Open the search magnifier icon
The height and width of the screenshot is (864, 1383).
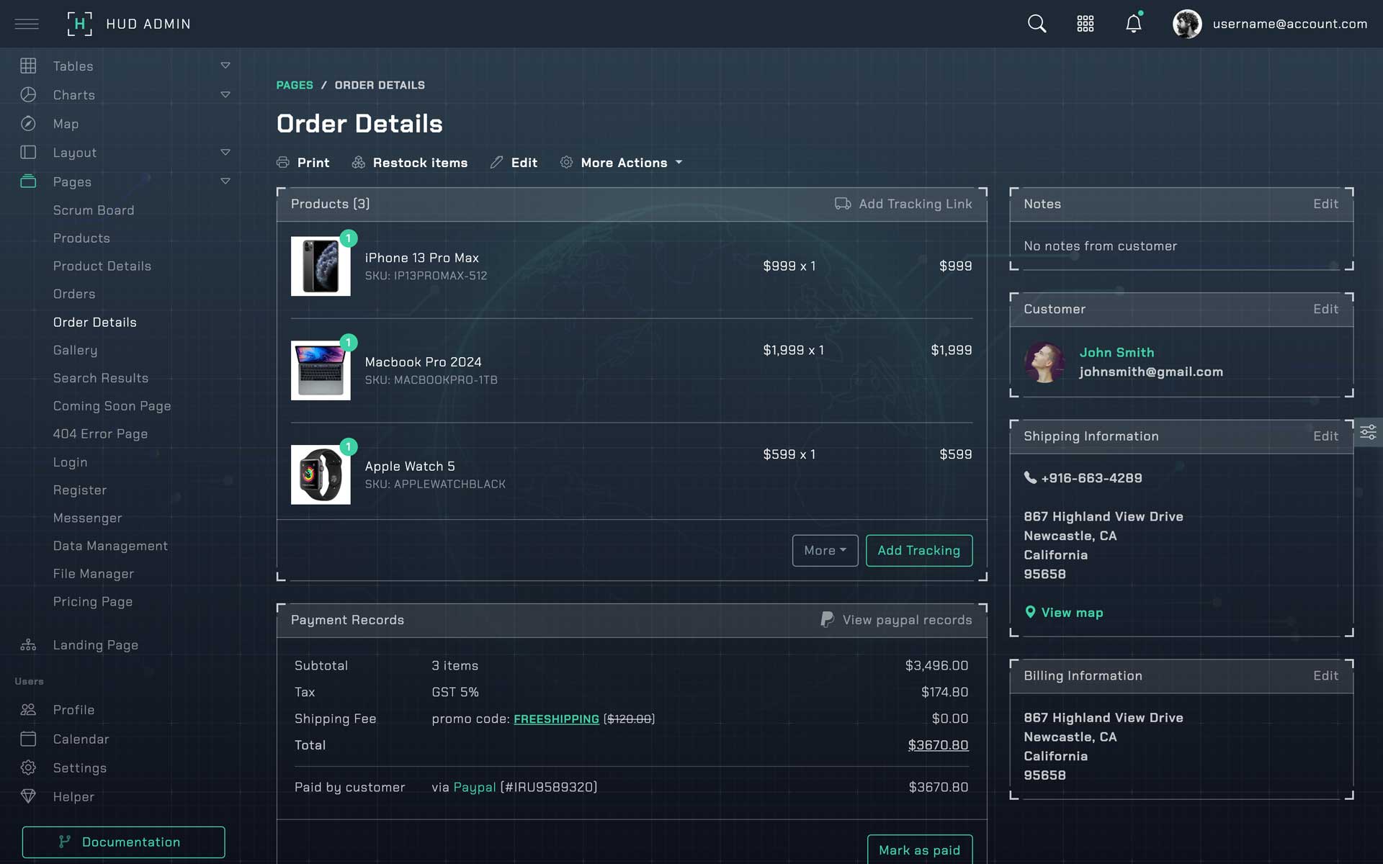click(x=1037, y=24)
